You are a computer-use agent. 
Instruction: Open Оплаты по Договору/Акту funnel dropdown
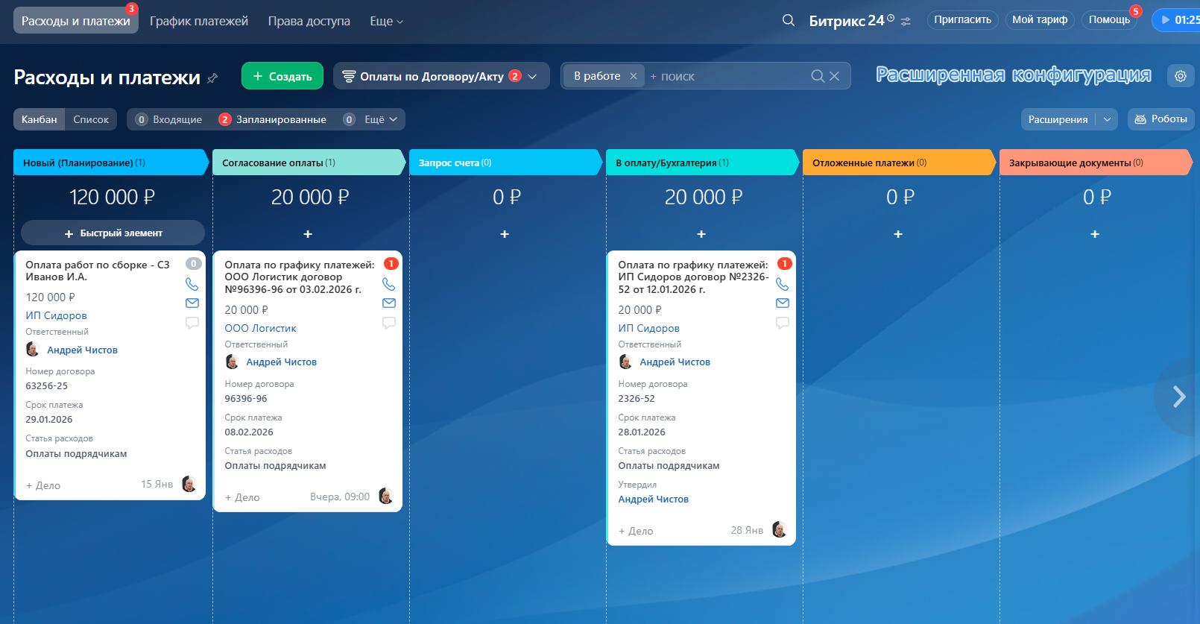[440, 76]
